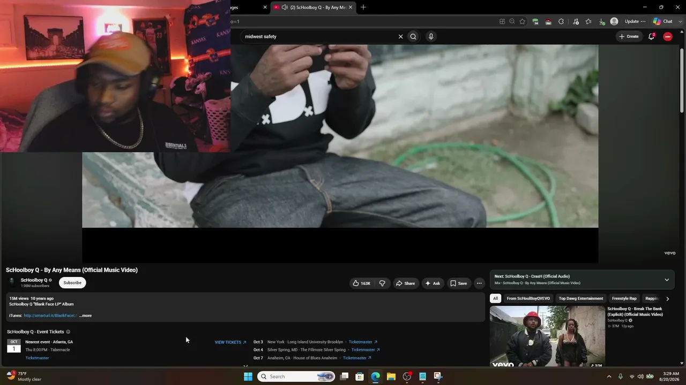The height and width of the screenshot is (385, 686).
Task: Dislike the video with thumbs down
Action: coord(382,283)
